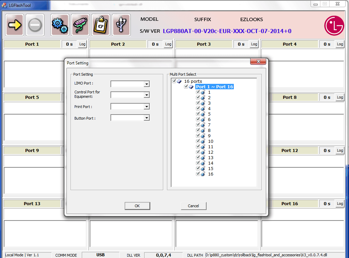
Task: Click the yellow arrow start button
Action: (15, 25)
